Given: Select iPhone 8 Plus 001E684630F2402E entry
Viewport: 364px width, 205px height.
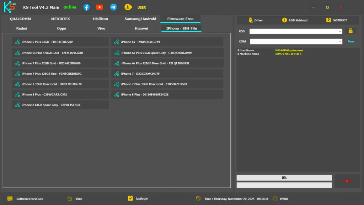Looking at the screenshot, I should (167, 94).
